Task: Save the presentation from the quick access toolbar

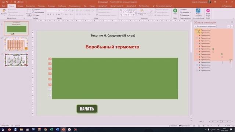Action: (3, 2)
